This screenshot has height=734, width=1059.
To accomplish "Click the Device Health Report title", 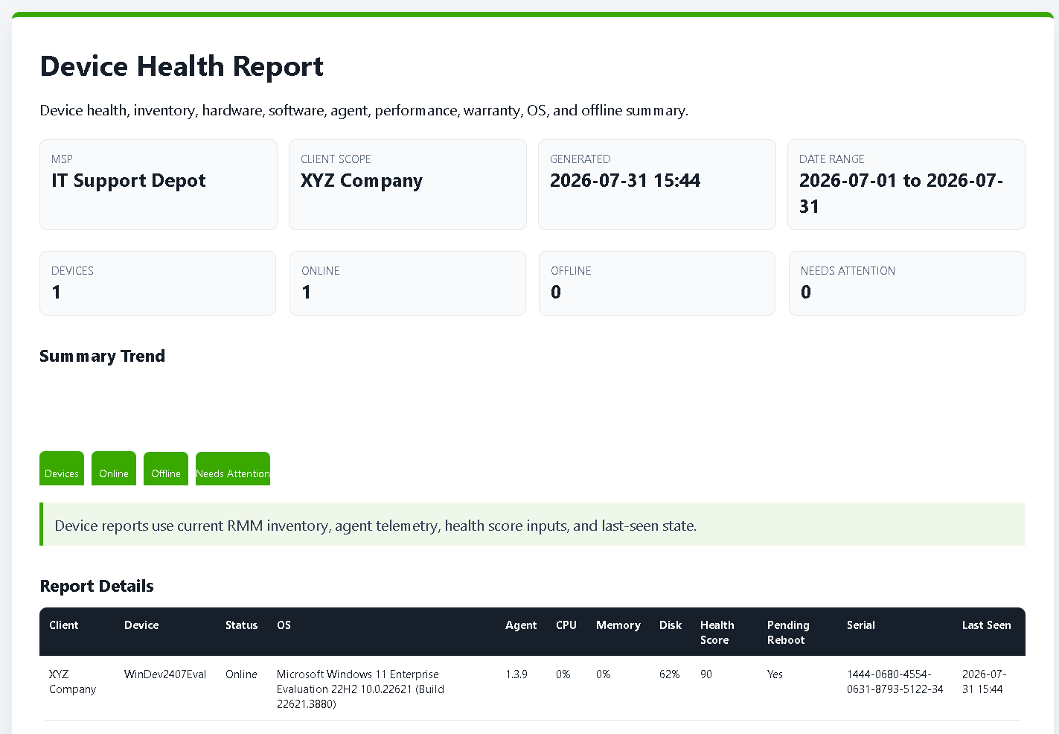I will (x=182, y=66).
